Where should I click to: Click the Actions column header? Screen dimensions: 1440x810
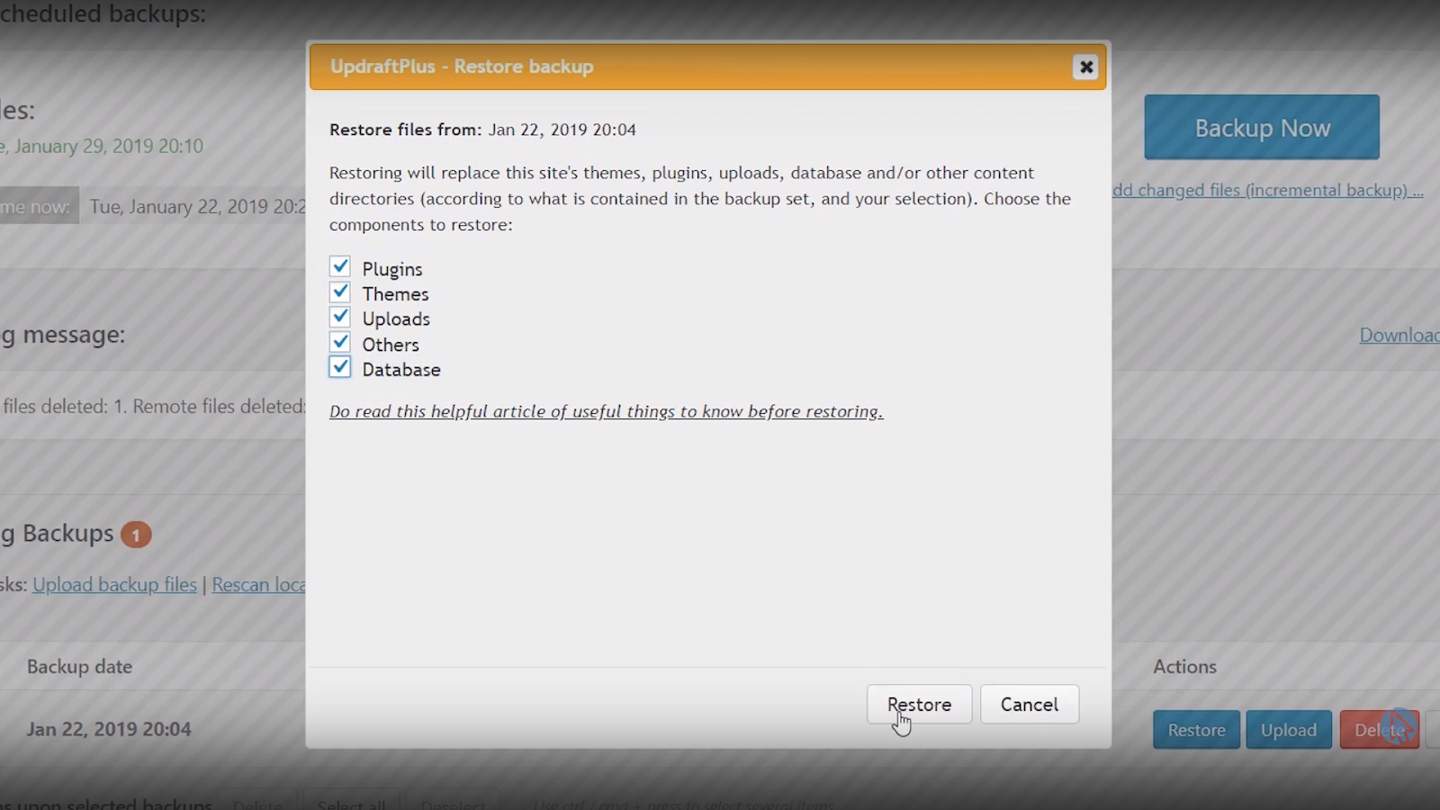[x=1184, y=667]
